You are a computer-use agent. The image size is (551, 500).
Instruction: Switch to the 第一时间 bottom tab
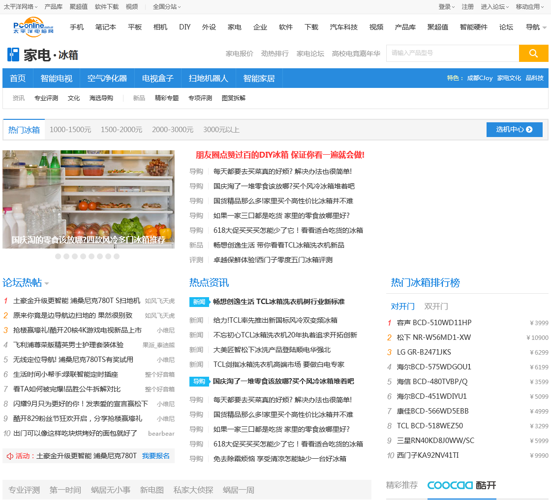coord(65,490)
